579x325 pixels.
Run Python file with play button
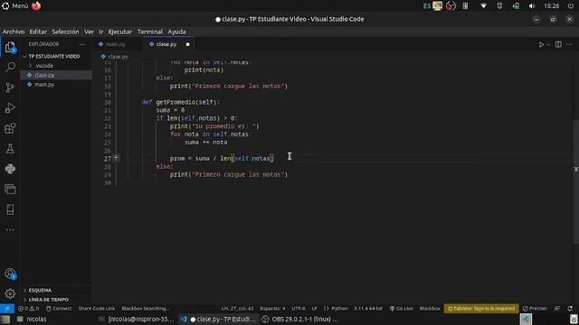541,44
